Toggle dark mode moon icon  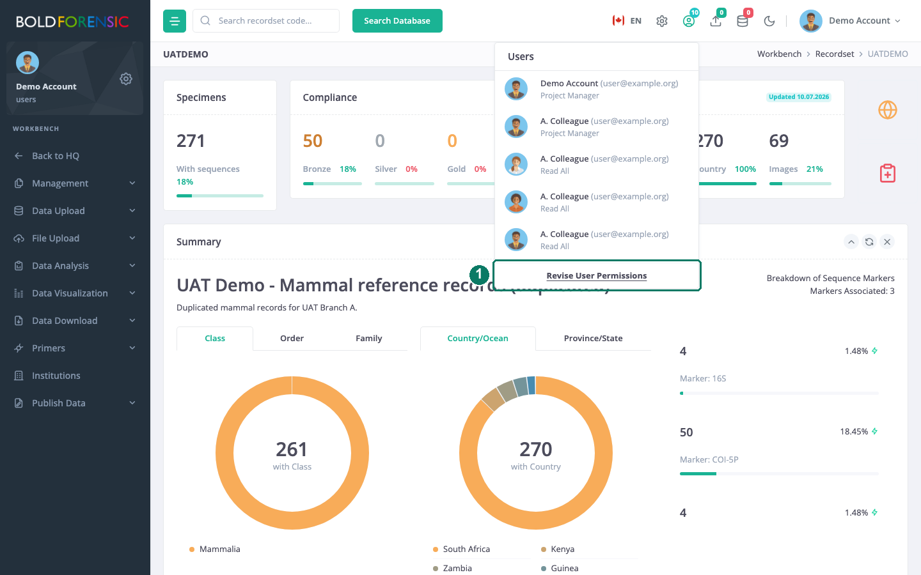pyautogui.click(x=769, y=21)
